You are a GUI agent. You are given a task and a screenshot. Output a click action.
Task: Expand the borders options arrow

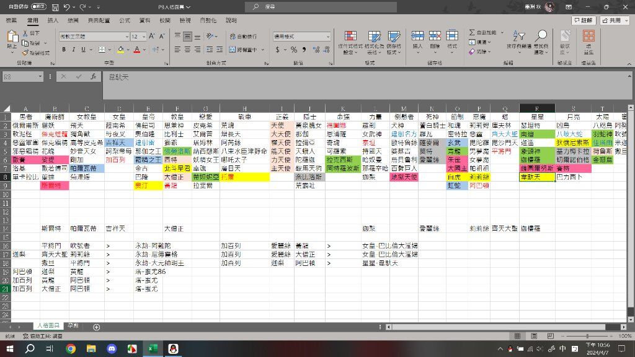point(109,50)
